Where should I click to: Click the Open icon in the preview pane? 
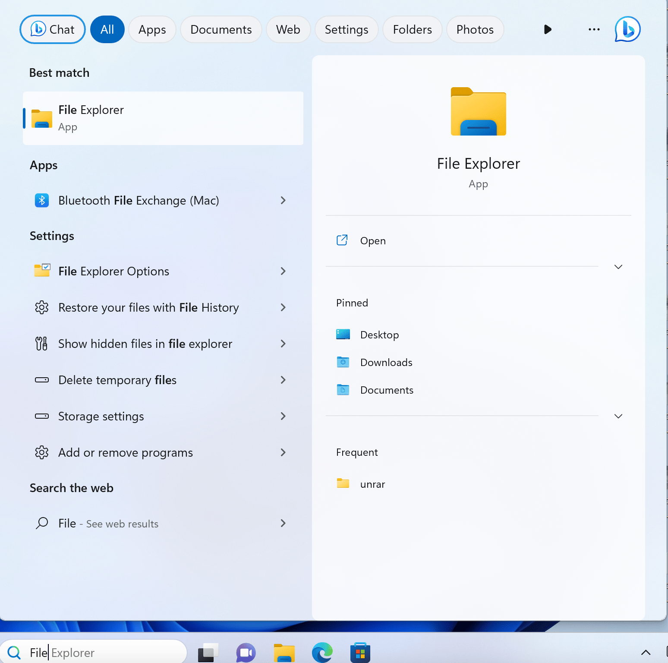[342, 240]
